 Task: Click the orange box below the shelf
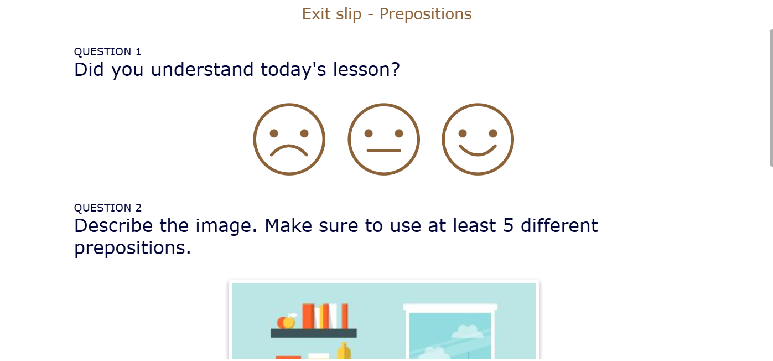[288, 358]
